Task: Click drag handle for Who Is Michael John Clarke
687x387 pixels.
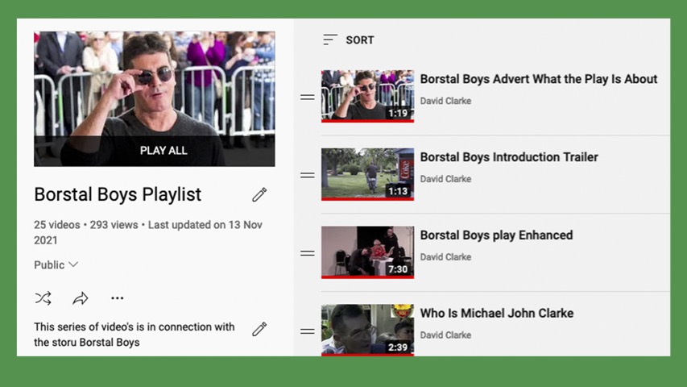Action: click(x=308, y=331)
